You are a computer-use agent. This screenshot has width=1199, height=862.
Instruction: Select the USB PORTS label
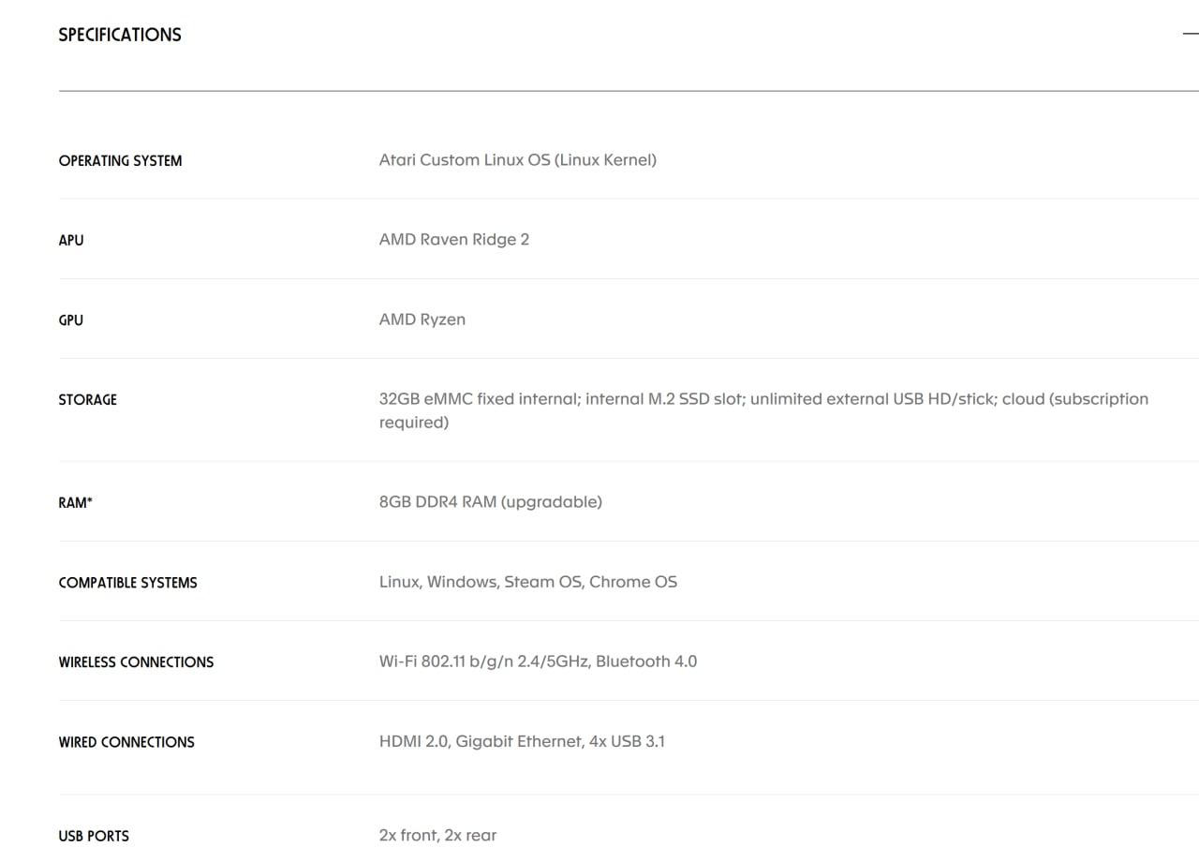click(x=94, y=836)
